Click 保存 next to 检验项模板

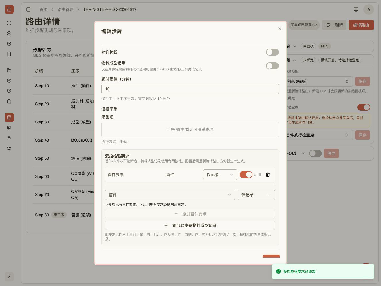pyautogui.click(x=362, y=81)
